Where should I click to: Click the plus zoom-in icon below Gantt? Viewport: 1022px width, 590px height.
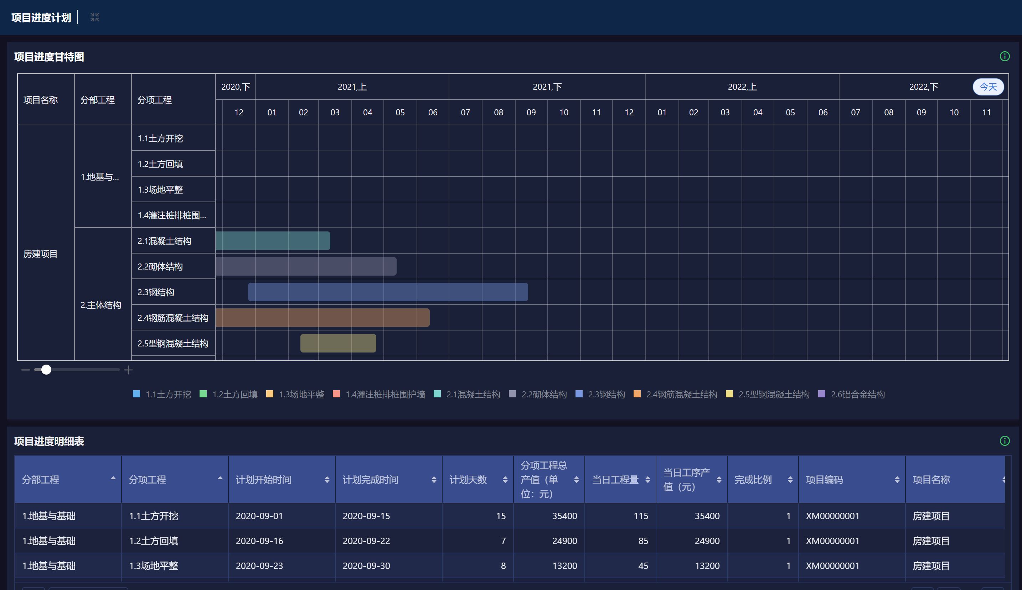128,370
